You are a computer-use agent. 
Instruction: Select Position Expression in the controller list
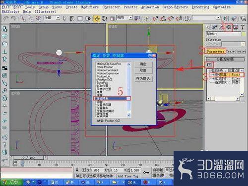pyautogui.click(x=108, y=73)
